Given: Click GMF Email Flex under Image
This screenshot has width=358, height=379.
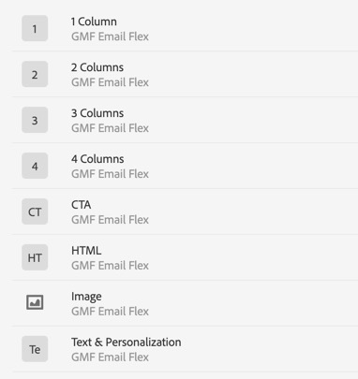Looking at the screenshot, I should (x=110, y=312).
